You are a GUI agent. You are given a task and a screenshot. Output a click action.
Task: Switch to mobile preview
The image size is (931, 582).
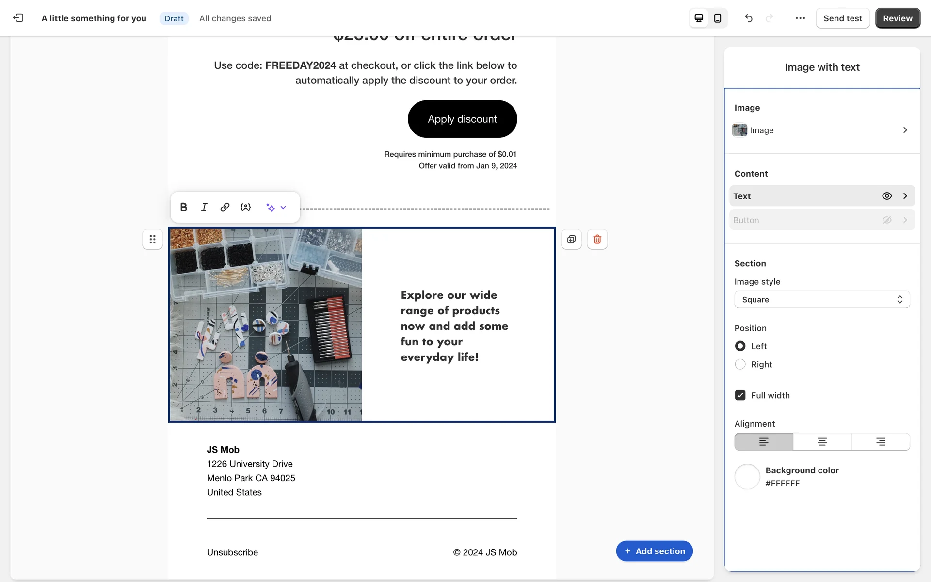point(718,18)
